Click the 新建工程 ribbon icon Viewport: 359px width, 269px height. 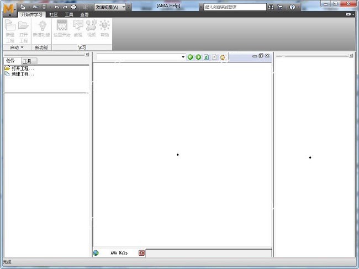point(10,29)
